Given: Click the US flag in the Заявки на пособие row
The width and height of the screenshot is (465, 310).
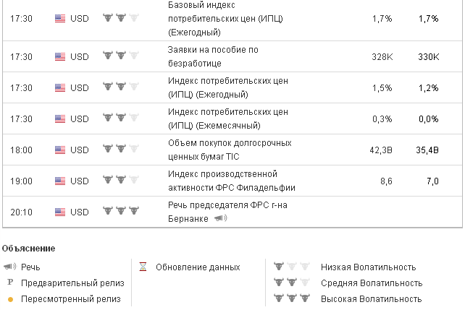Looking at the screenshot, I should tap(60, 56).
